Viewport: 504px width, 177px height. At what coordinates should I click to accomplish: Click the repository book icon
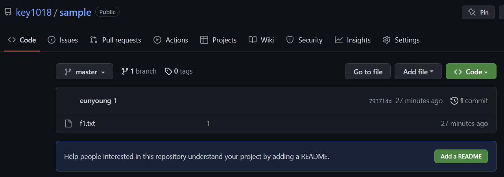(8, 12)
